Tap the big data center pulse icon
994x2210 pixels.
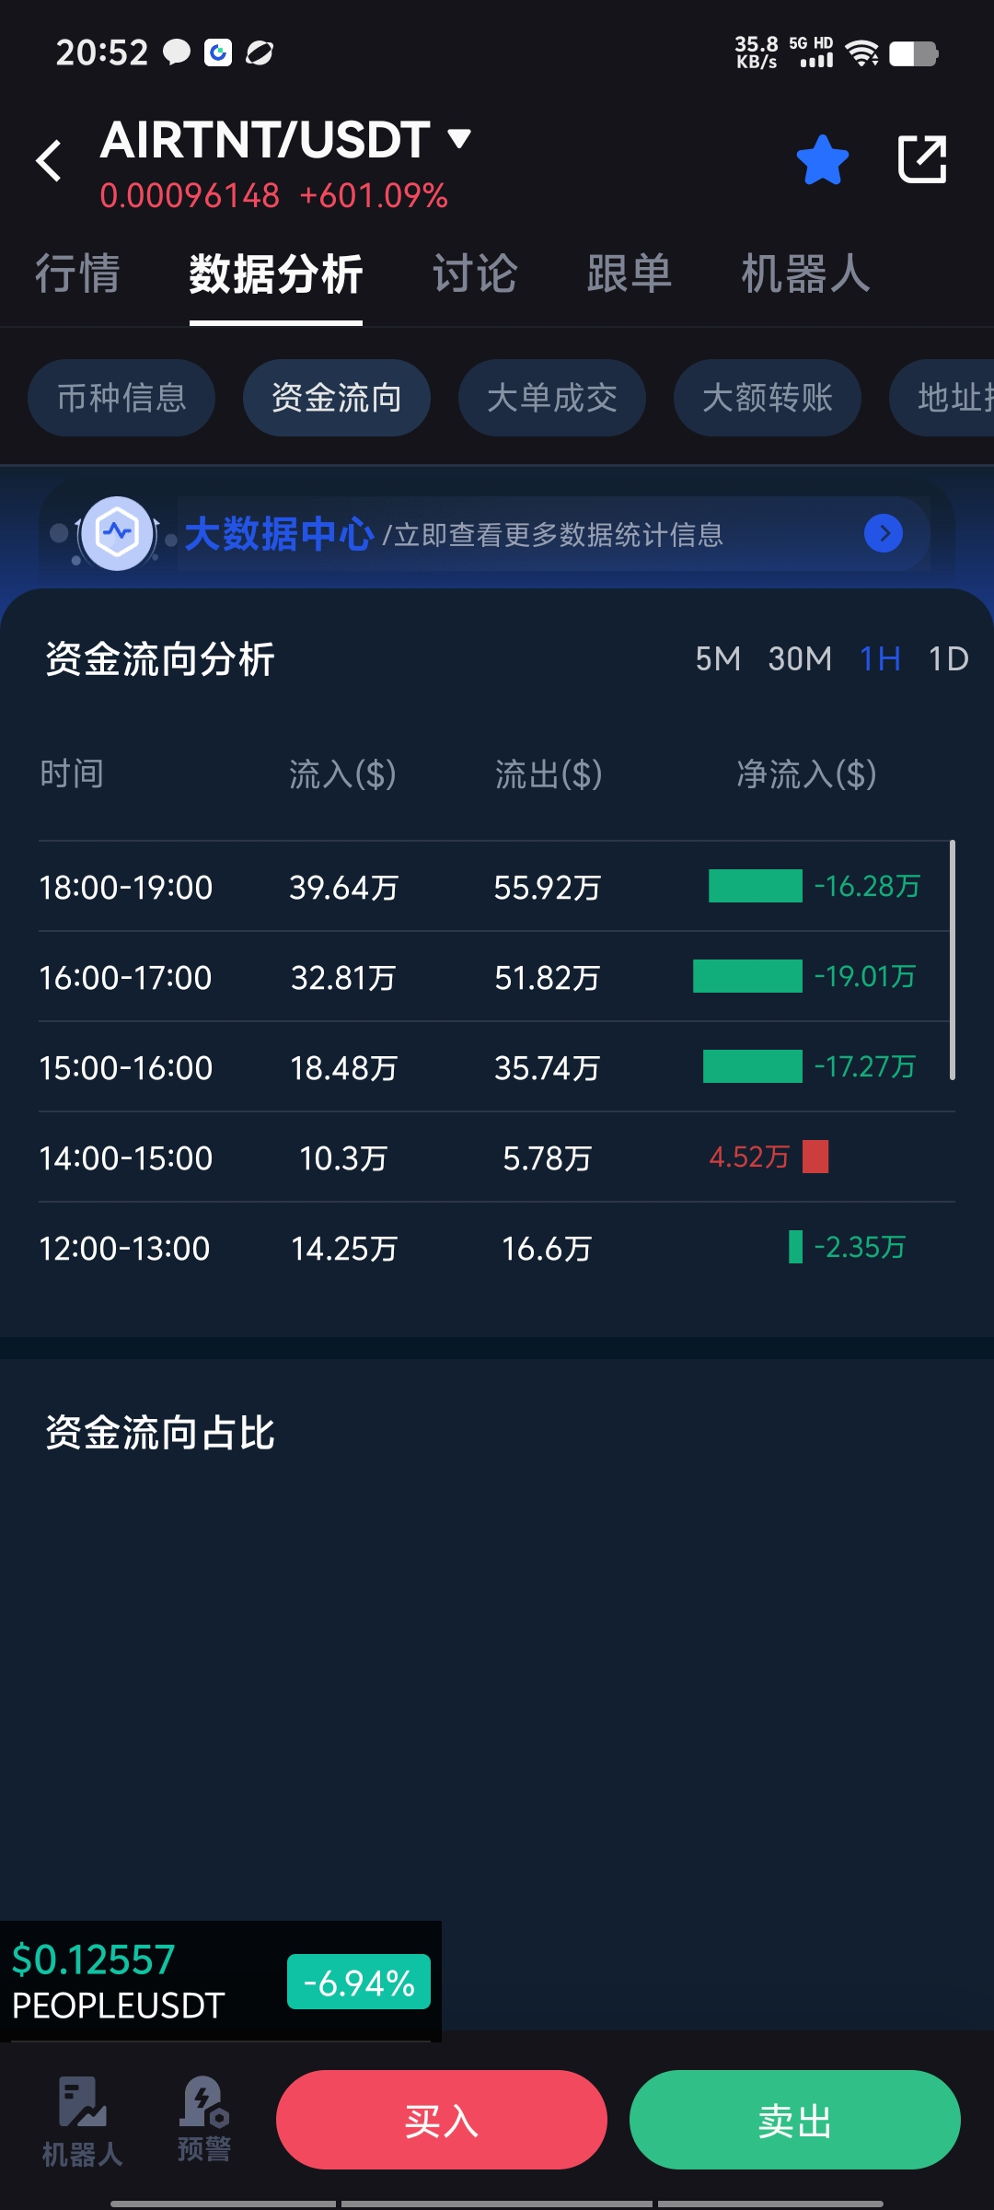coord(118,532)
